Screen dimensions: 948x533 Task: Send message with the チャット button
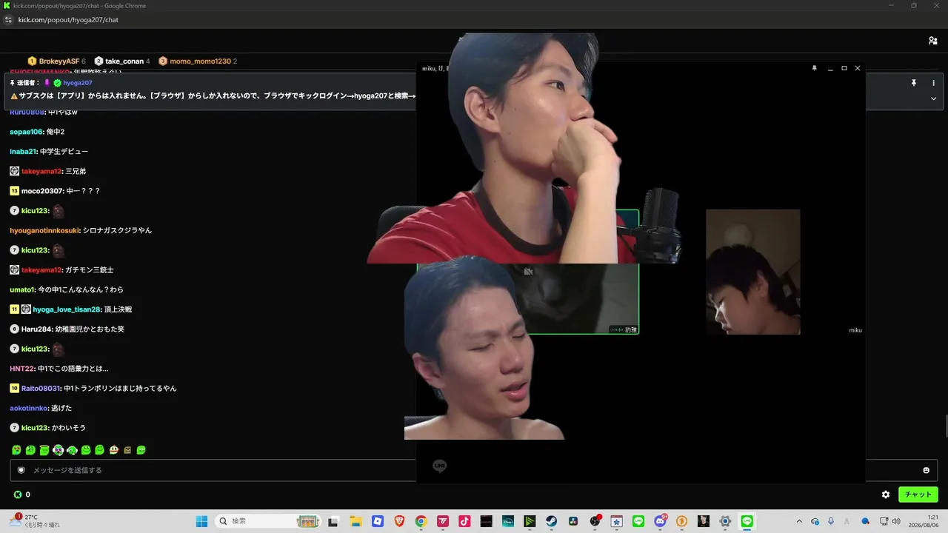pyautogui.click(x=918, y=495)
